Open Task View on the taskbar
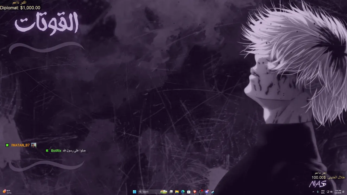347x195 pixels. coord(171,192)
